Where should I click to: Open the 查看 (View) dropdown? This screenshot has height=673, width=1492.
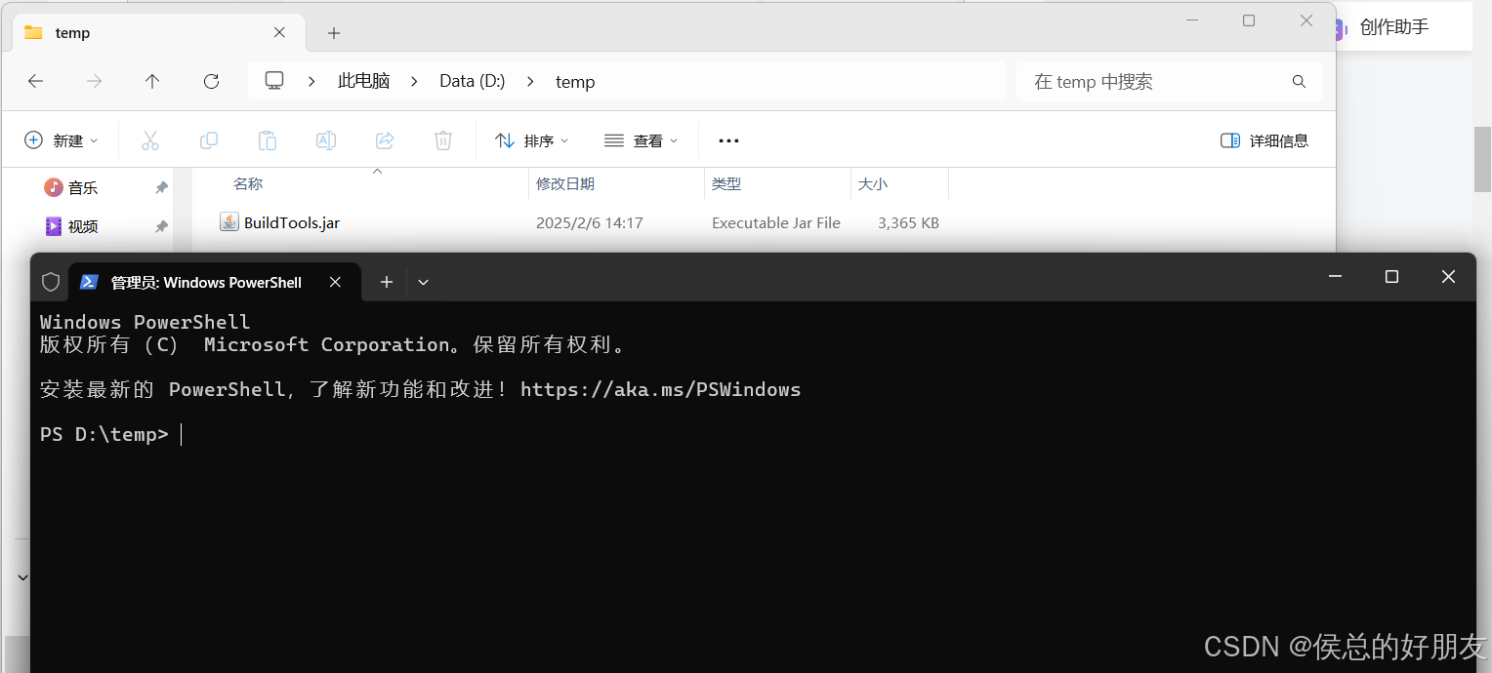[x=641, y=140]
